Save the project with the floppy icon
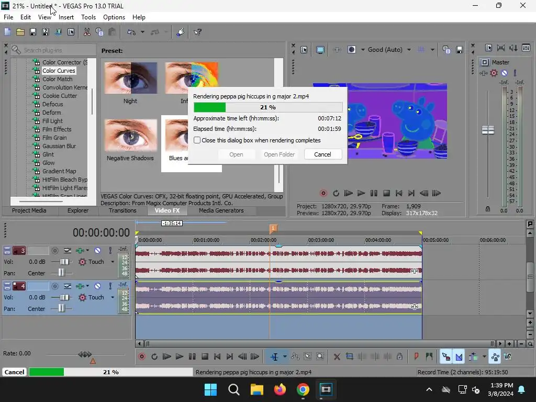 33,32
